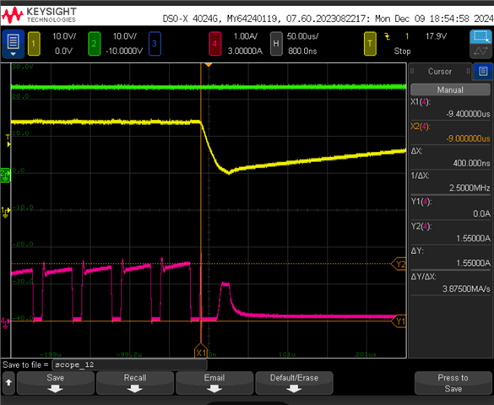
Task: Open cursor sidebar menu icon
Action: [483, 72]
